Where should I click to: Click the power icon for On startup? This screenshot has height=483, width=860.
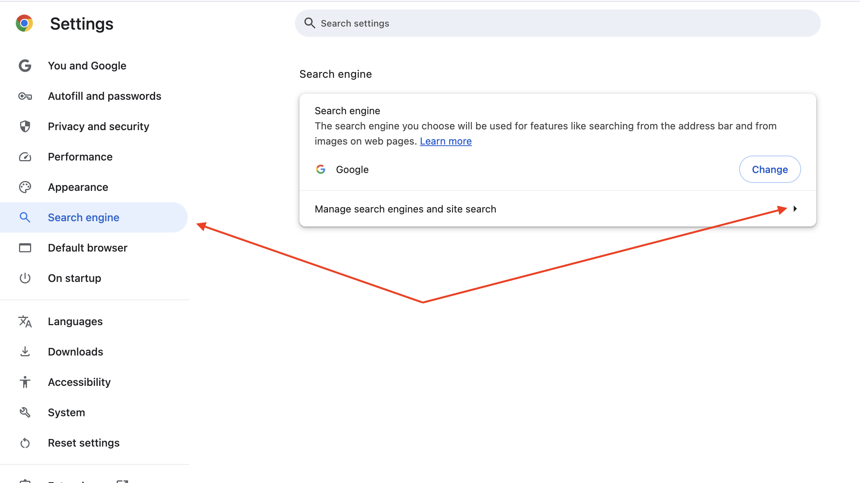(x=25, y=278)
